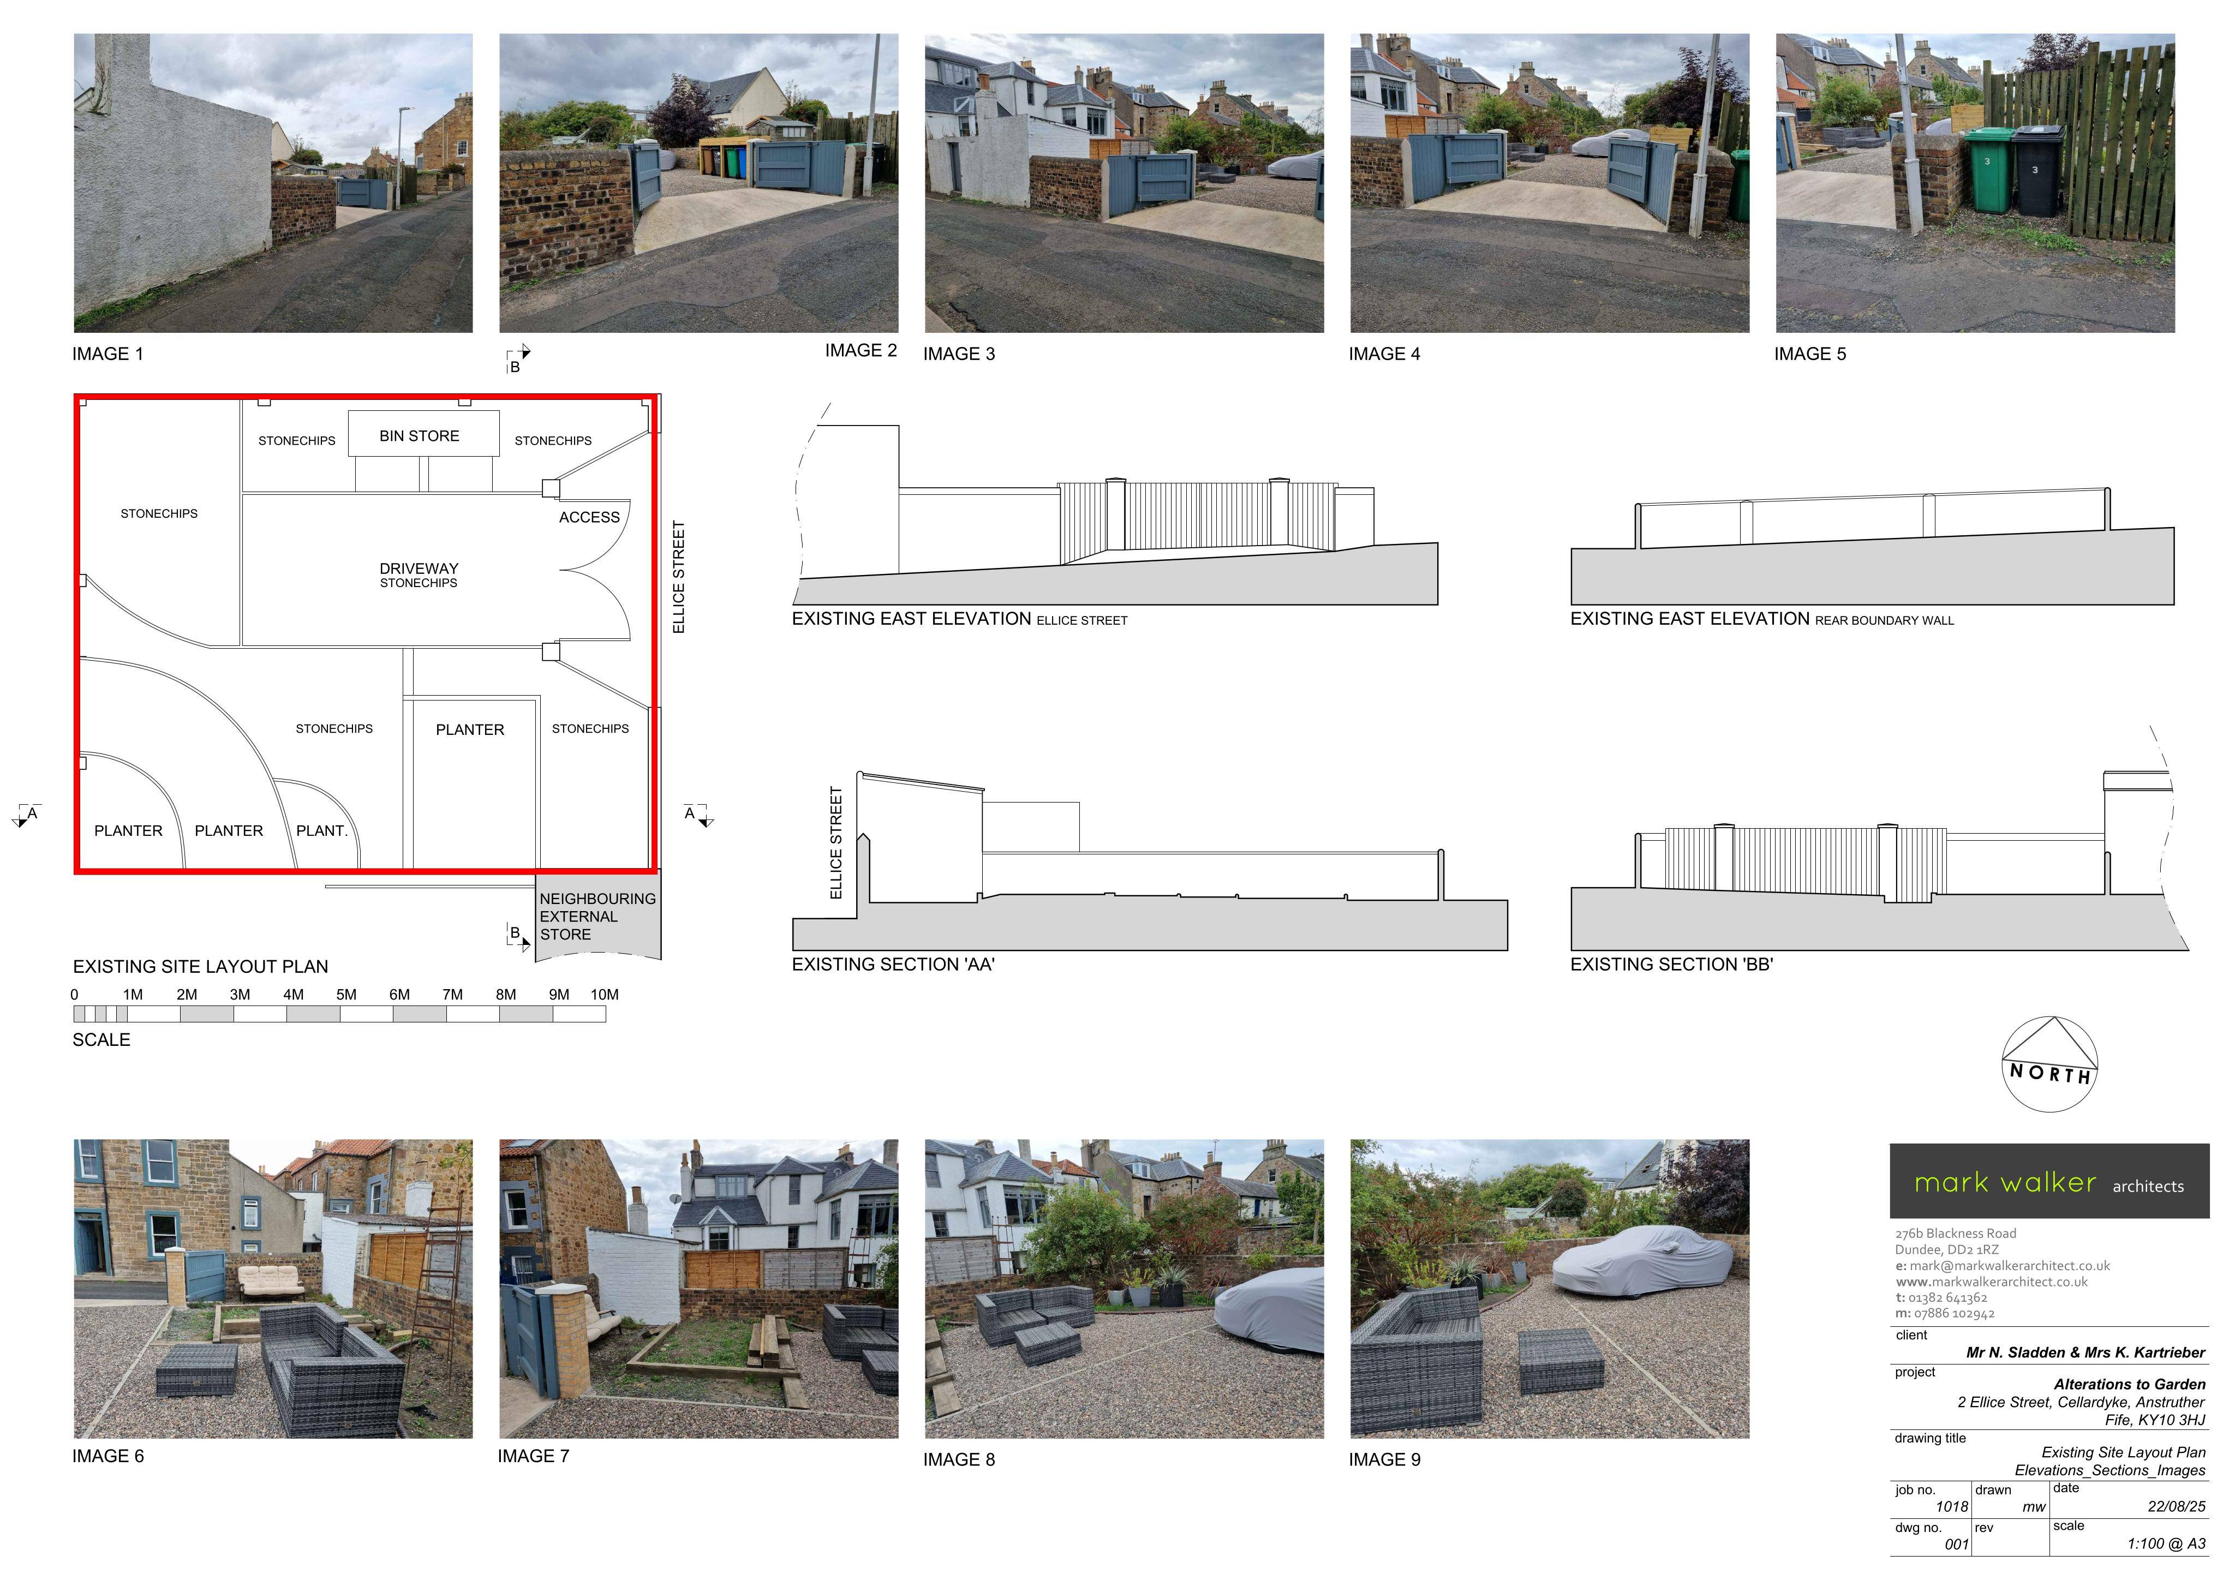The width and height of the screenshot is (2235, 1580).
Task: Click the mobile number 07886 102942
Action: 1944,1313
